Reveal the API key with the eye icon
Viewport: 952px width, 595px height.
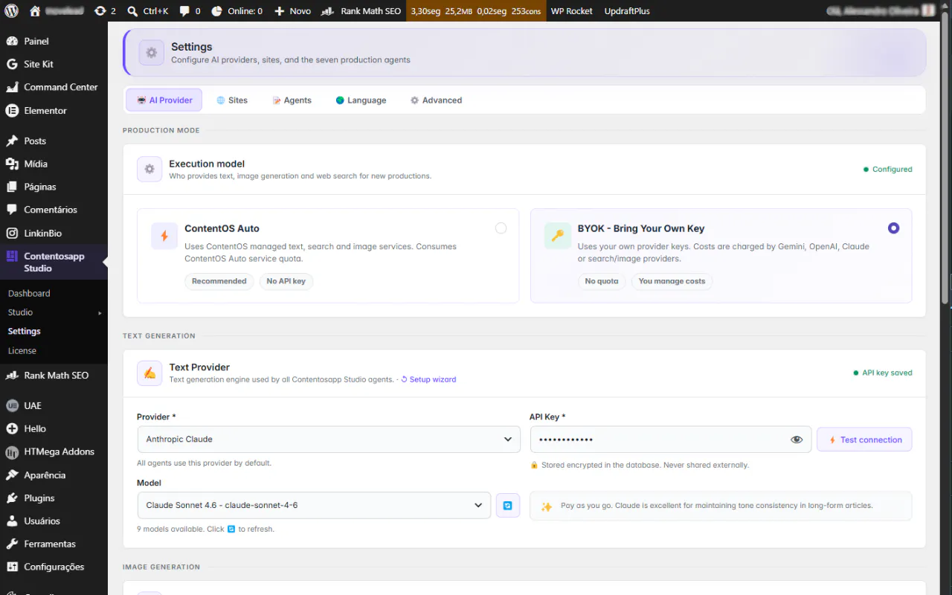click(797, 440)
